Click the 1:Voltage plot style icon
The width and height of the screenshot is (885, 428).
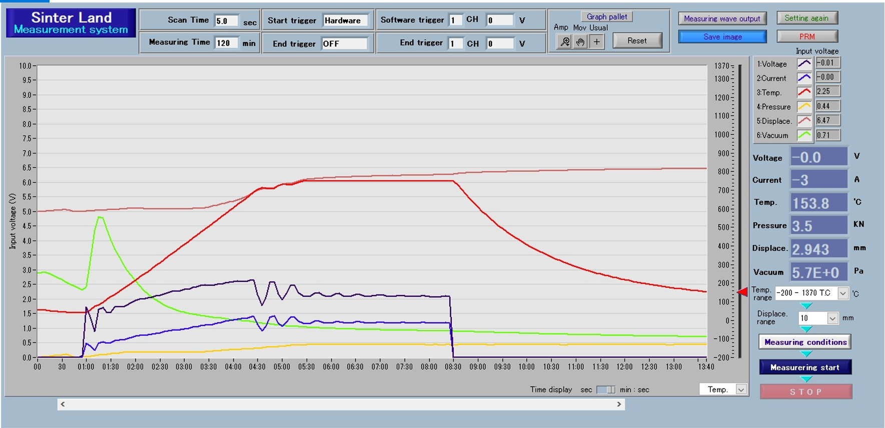pyautogui.click(x=804, y=63)
